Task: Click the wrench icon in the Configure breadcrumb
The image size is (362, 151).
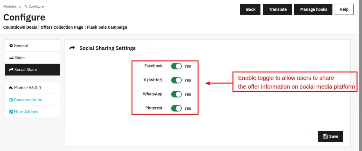Action: click(x=26, y=7)
